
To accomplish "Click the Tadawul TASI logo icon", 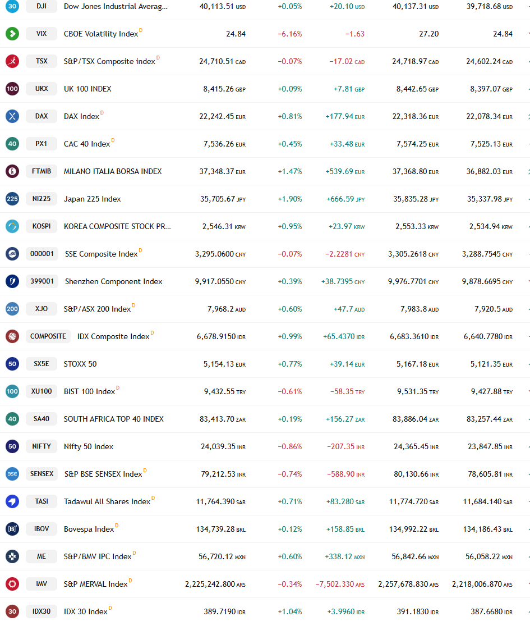I will click(12, 501).
